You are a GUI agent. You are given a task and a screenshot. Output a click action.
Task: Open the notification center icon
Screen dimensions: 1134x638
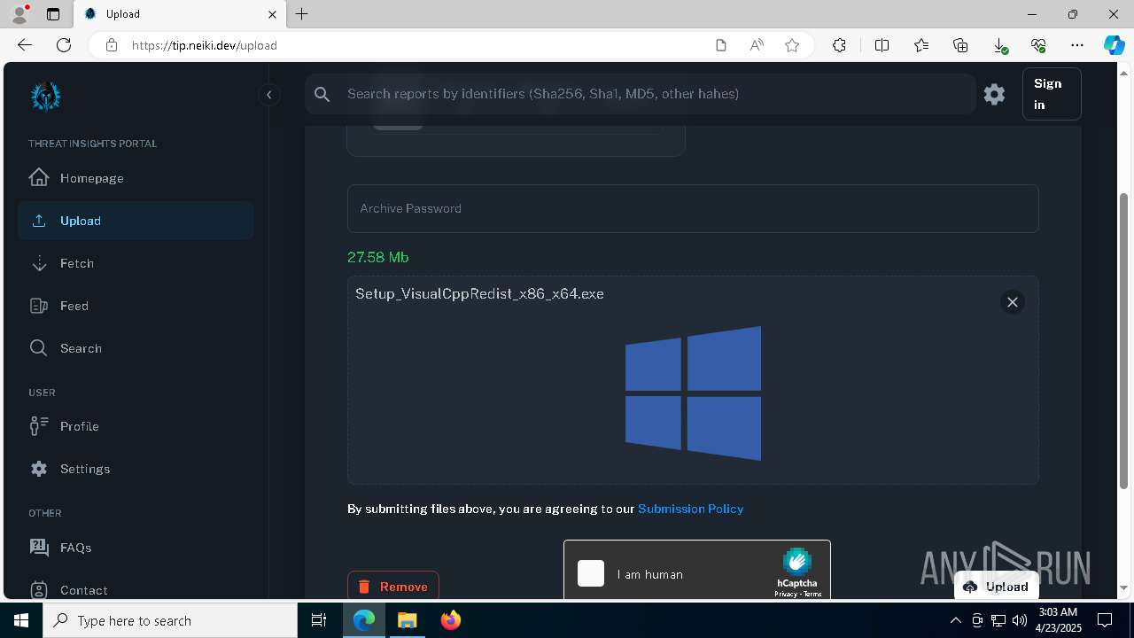1105,620
